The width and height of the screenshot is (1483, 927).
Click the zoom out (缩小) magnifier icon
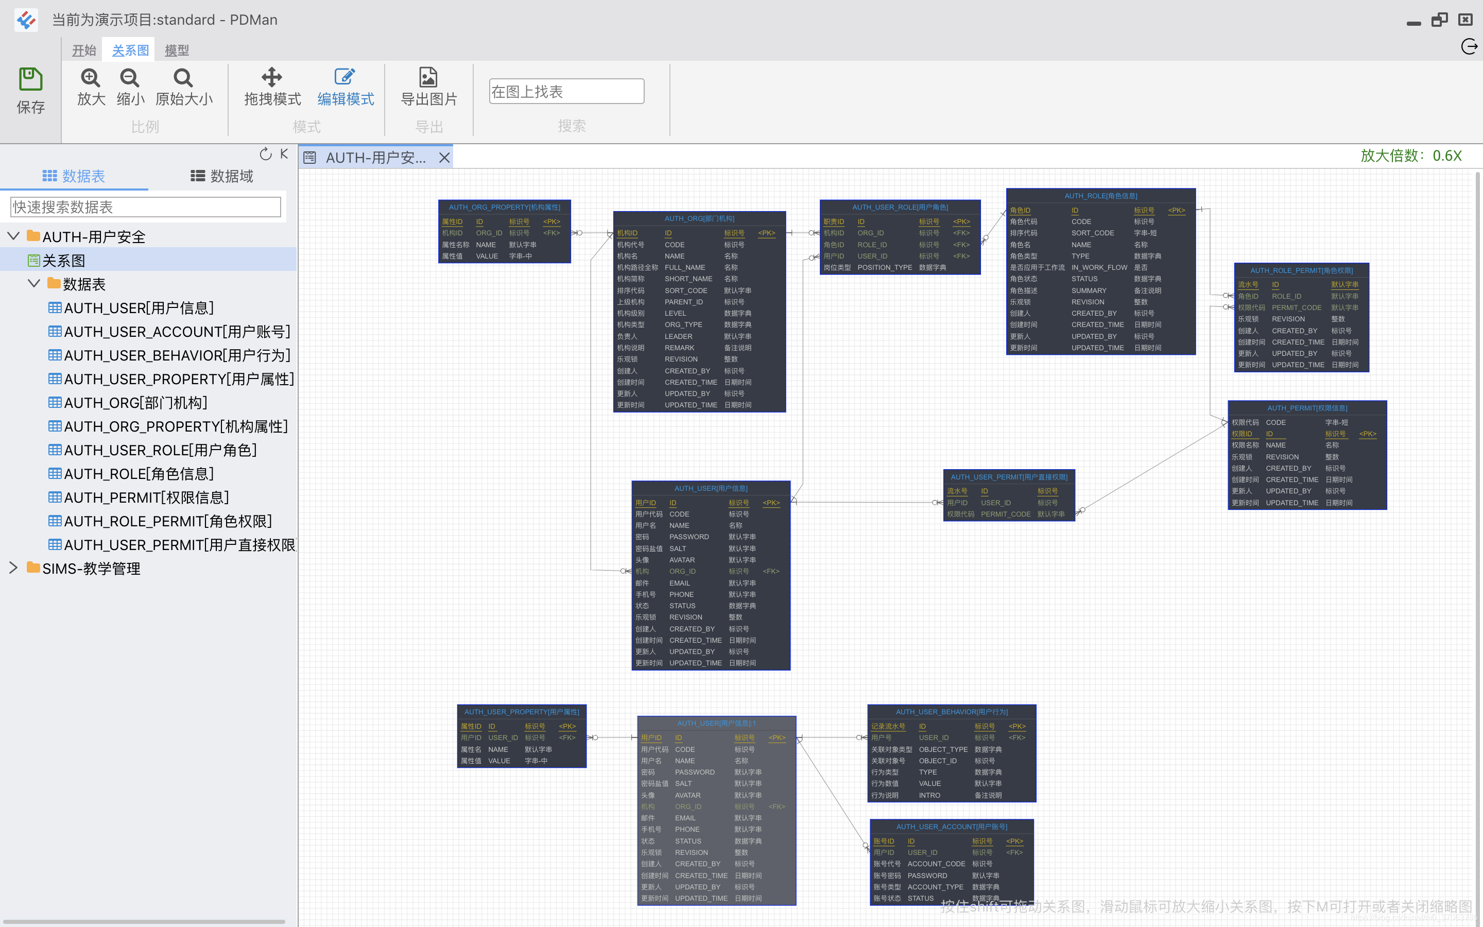click(130, 78)
